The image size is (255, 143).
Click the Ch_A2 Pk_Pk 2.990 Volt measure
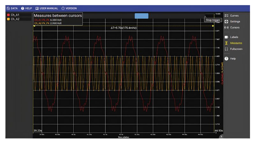tap(48, 23)
